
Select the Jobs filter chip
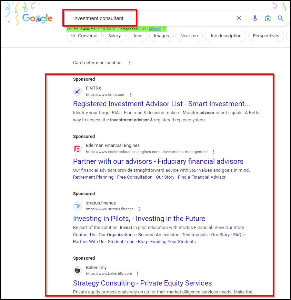click(x=137, y=36)
